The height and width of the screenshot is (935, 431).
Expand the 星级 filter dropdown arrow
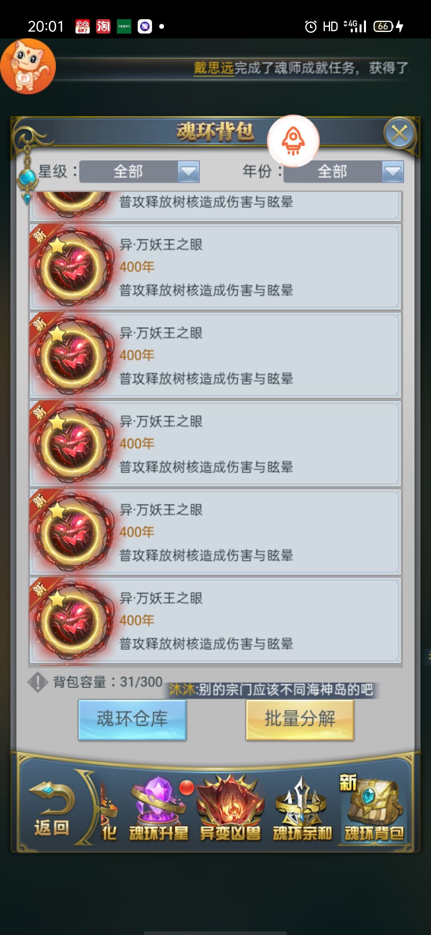(188, 172)
